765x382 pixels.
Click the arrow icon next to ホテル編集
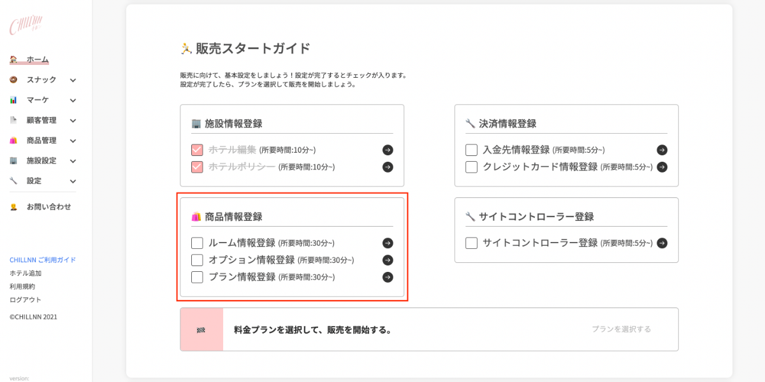388,150
